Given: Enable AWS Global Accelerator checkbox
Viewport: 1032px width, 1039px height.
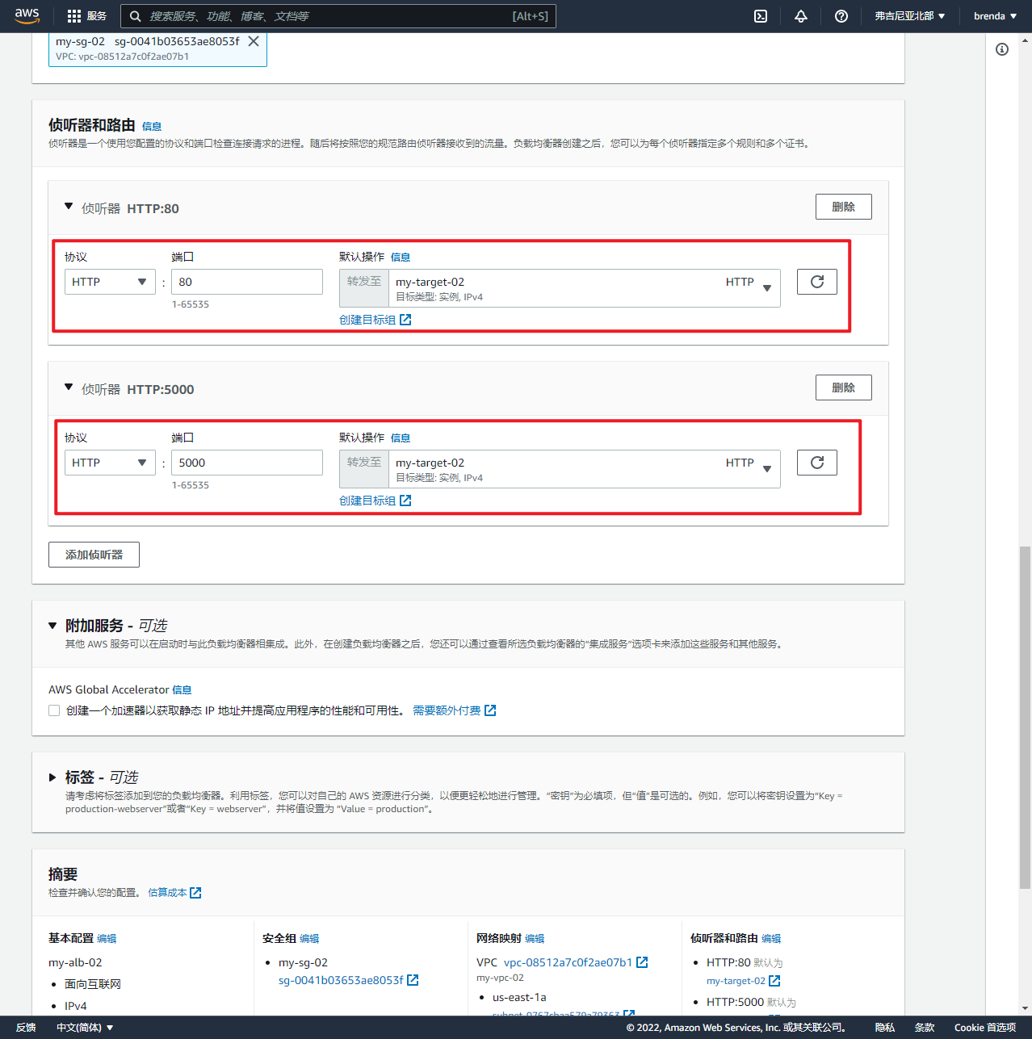Looking at the screenshot, I should click(54, 710).
